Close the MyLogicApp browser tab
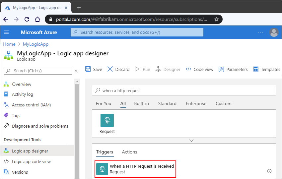This screenshot has width=282, height=179. click(x=66, y=8)
